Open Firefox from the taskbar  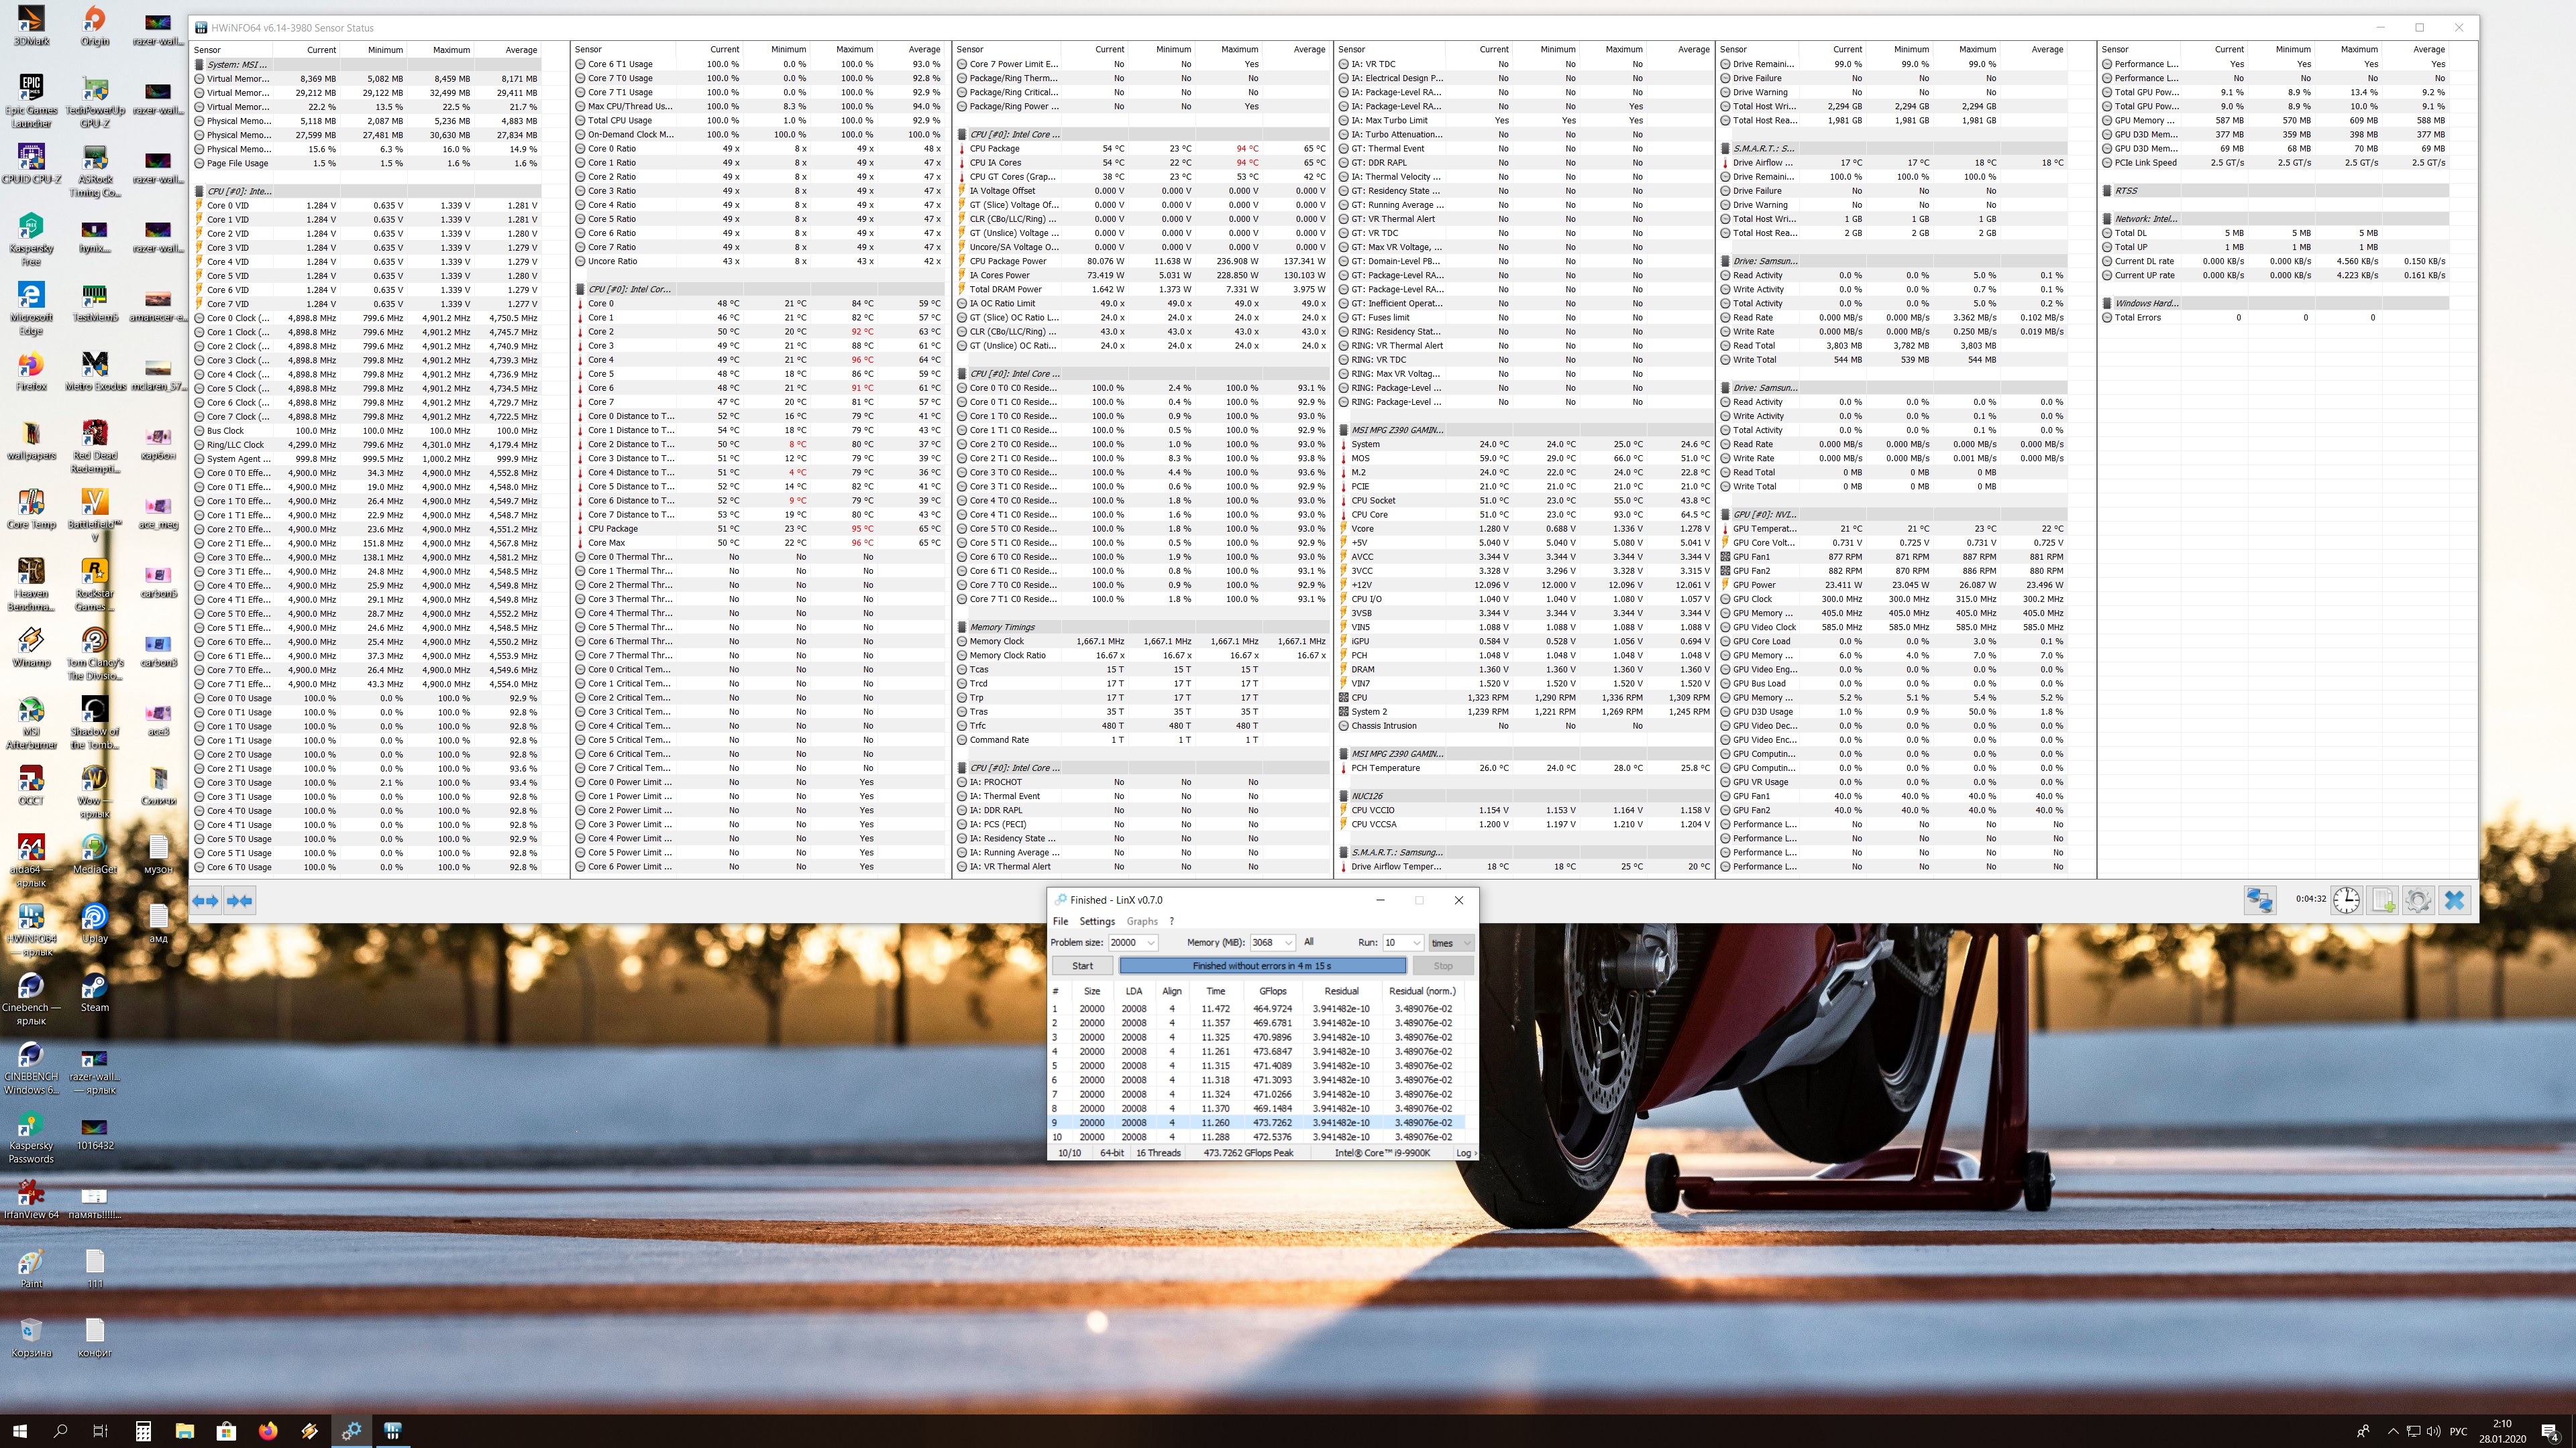click(x=267, y=1431)
